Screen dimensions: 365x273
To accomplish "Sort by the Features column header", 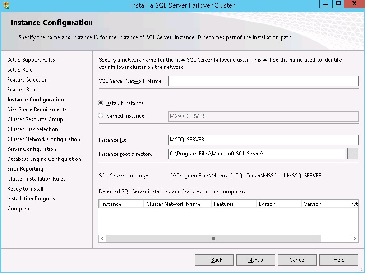I will coord(234,204).
